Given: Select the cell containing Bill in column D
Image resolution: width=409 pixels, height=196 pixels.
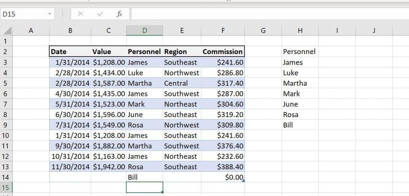Looking at the screenshot, I should click(145, 177).
